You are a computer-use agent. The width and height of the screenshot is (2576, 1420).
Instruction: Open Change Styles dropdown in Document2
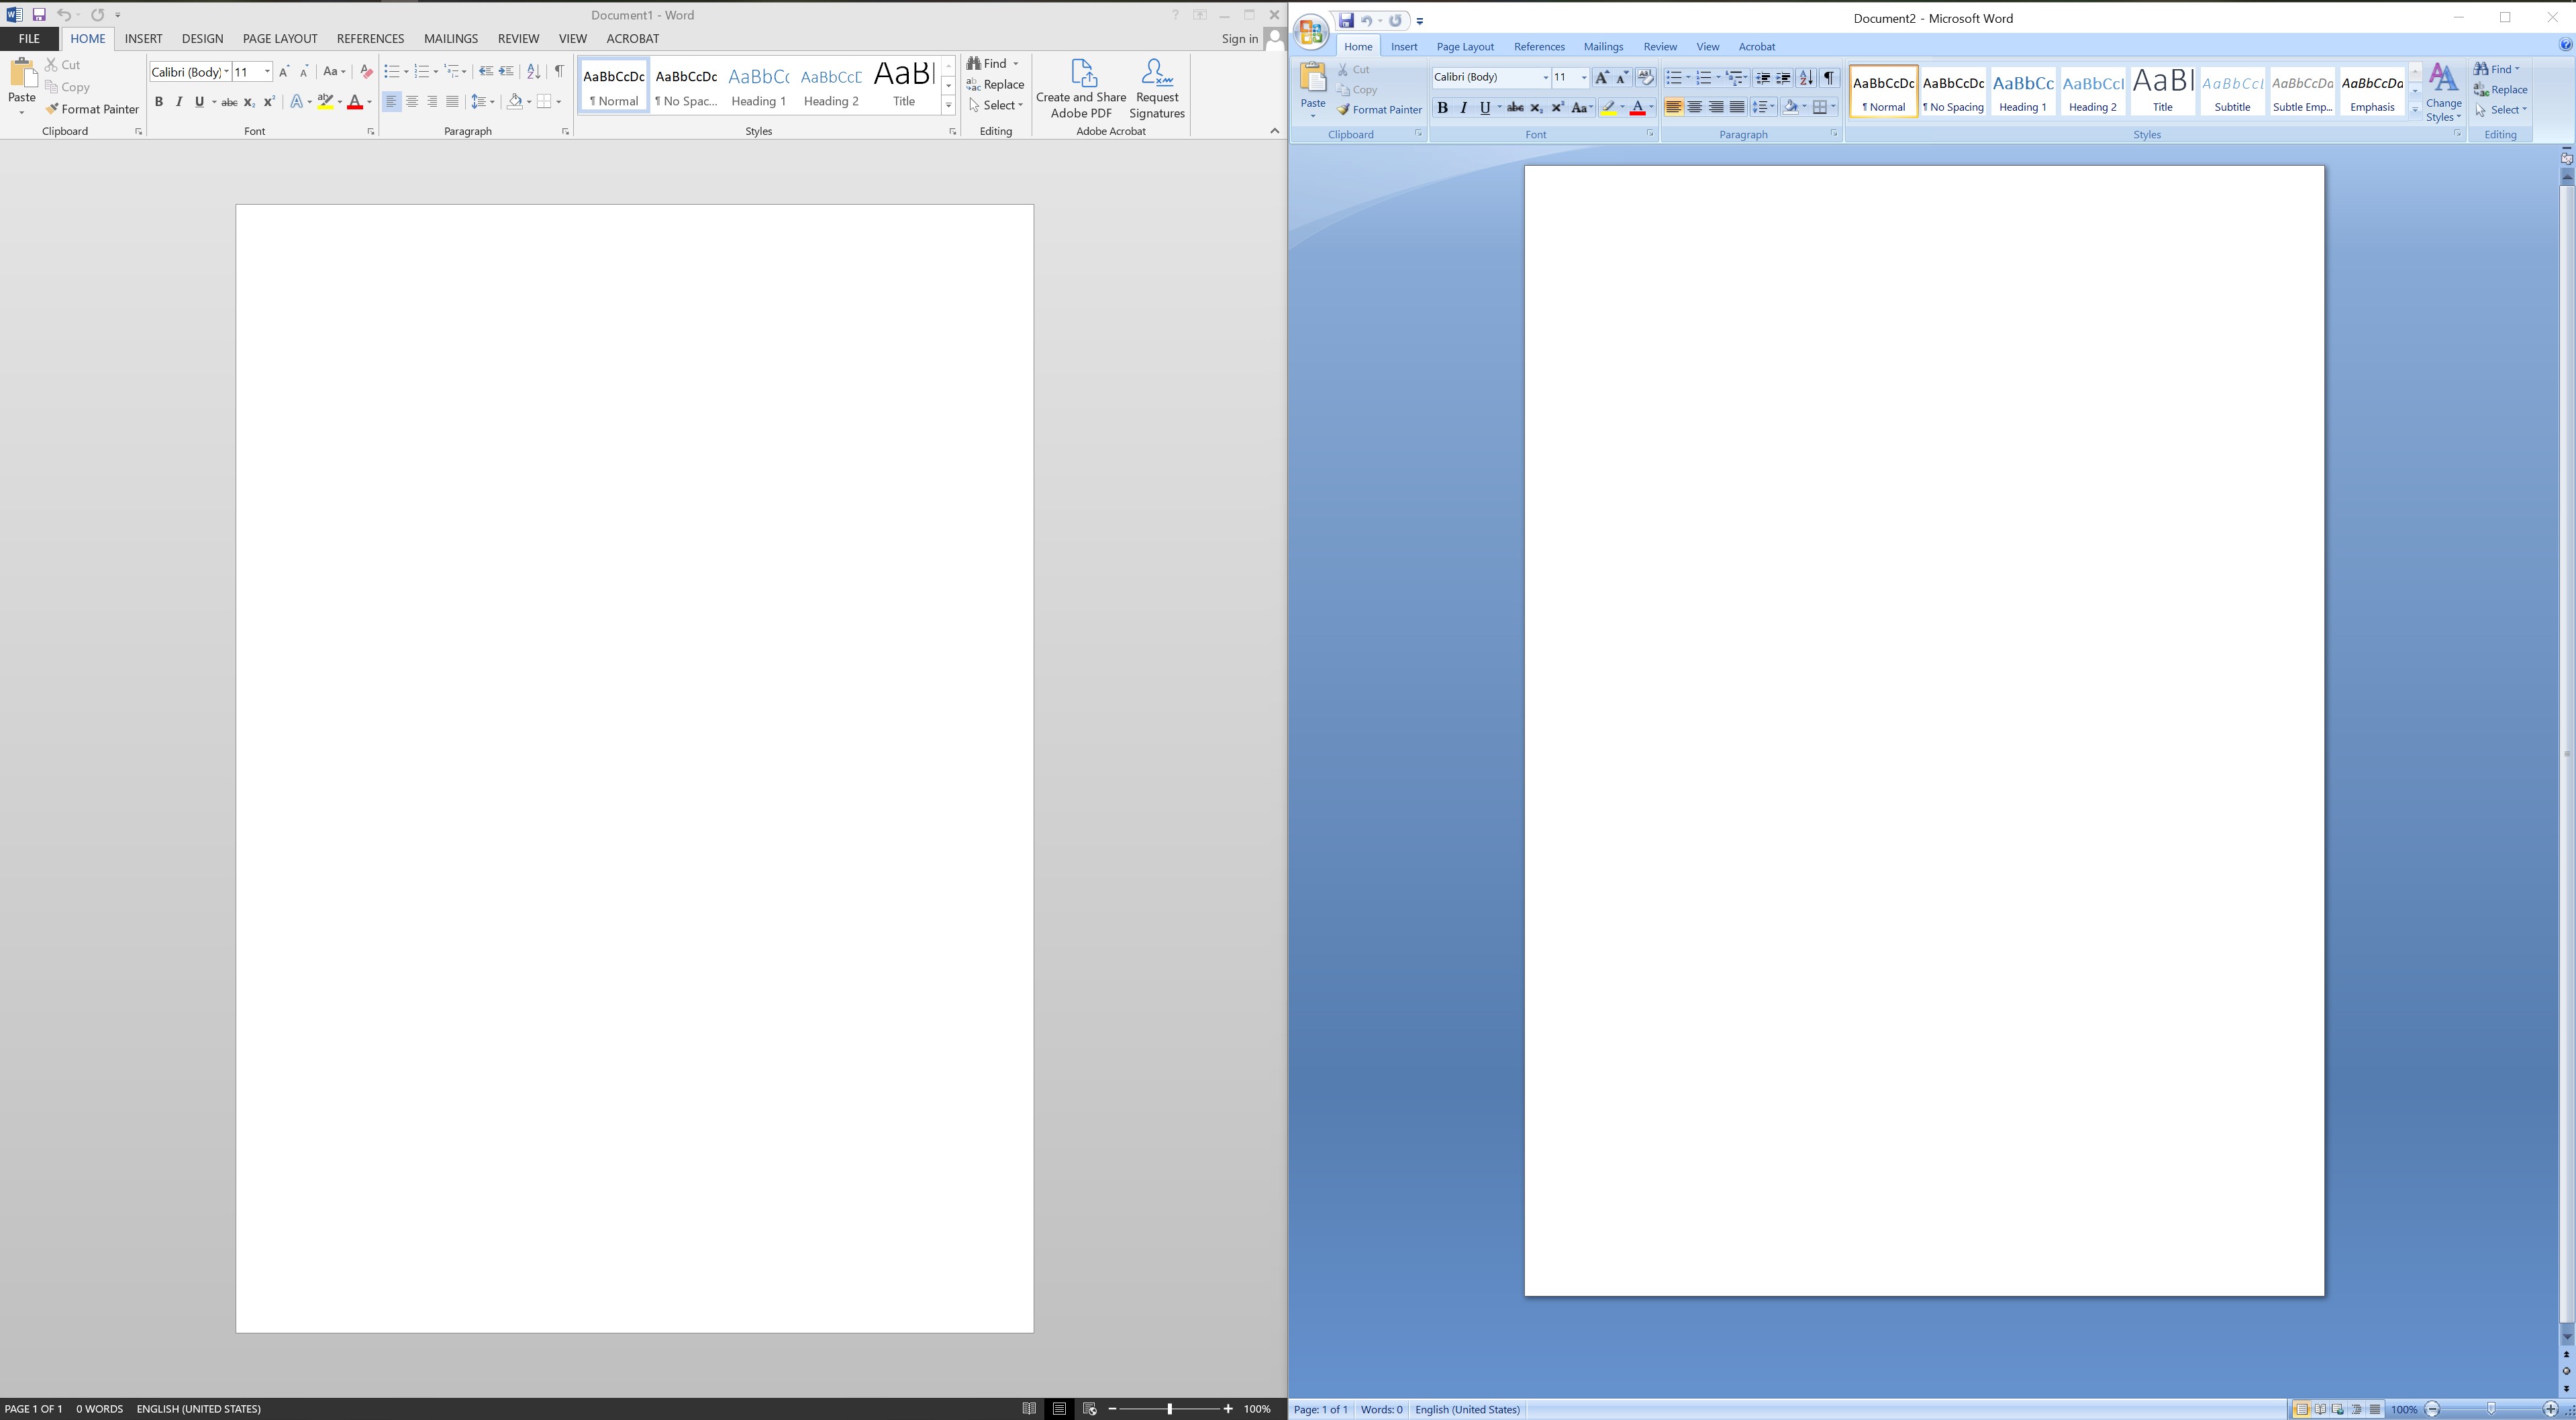[2443, 92]
